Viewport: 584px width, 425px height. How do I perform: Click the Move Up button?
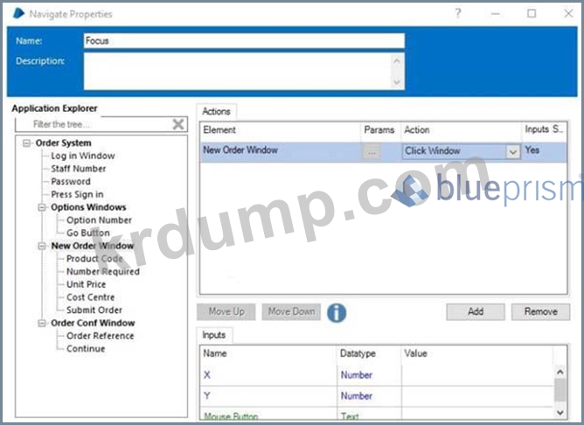[226, 312]
